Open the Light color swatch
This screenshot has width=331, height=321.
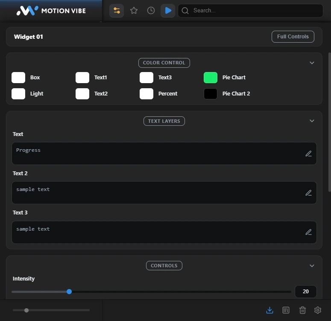click(18, 94)
